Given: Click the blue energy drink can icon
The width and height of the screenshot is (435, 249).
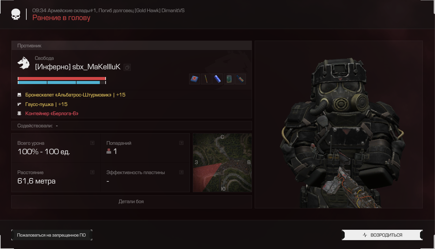Looking at the screenshot, I should (x=217, y=79).
